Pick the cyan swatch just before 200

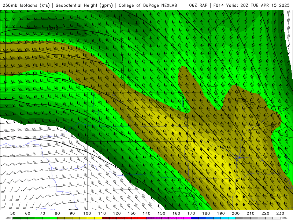pyautogui.click(x=232, y=218)
